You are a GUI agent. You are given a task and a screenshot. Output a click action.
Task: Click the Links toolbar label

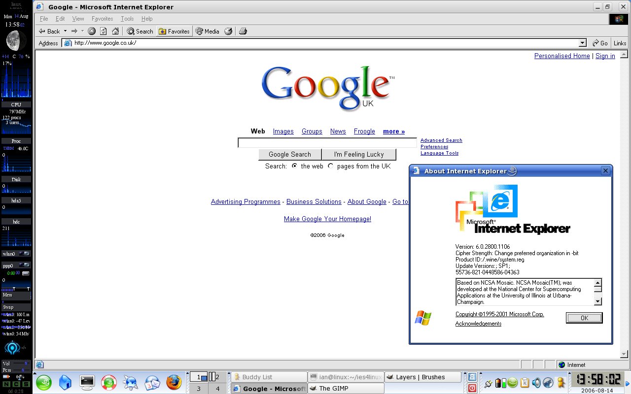(620, 43)
